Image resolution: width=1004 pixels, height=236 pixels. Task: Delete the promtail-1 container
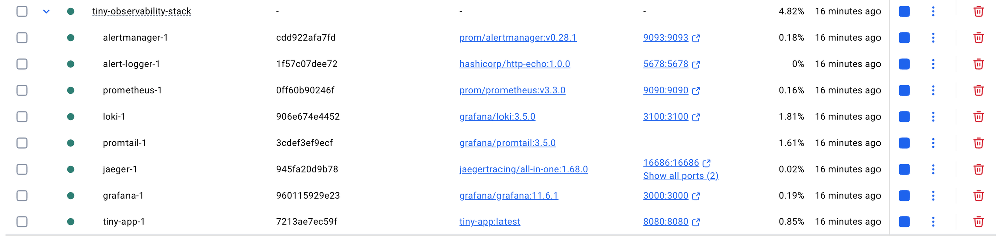point(978,143)
